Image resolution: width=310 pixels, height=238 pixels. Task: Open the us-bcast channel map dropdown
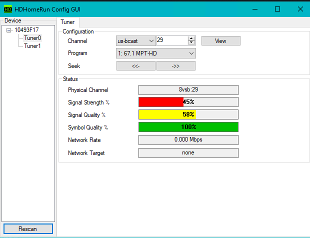[135, 41]
